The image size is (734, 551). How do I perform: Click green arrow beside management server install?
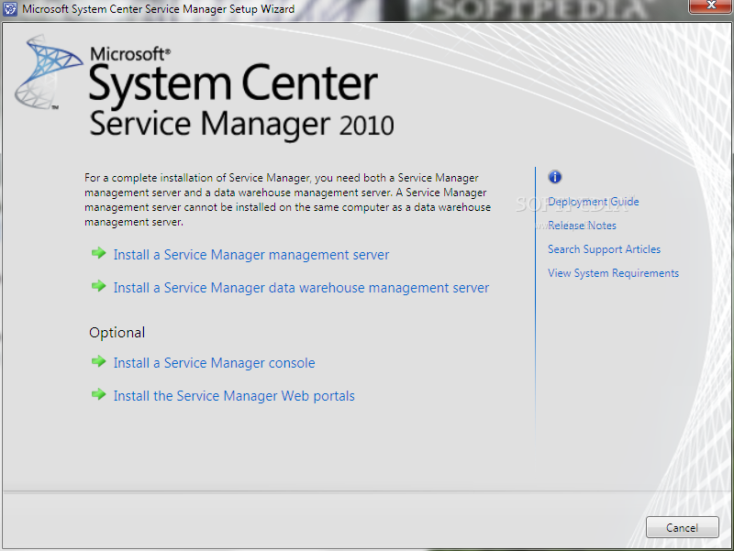[x=99, y=253]
